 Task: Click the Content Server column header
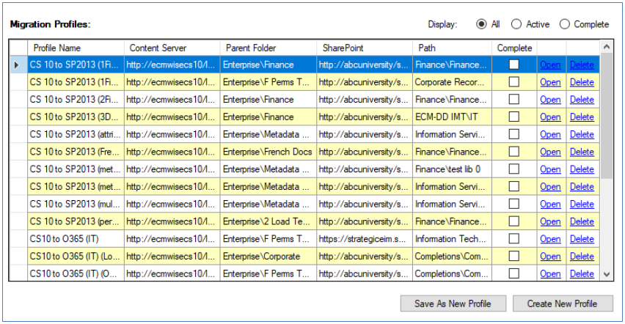point(172,48)
